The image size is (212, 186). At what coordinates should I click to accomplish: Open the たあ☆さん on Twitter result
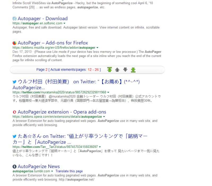point(80,139)
